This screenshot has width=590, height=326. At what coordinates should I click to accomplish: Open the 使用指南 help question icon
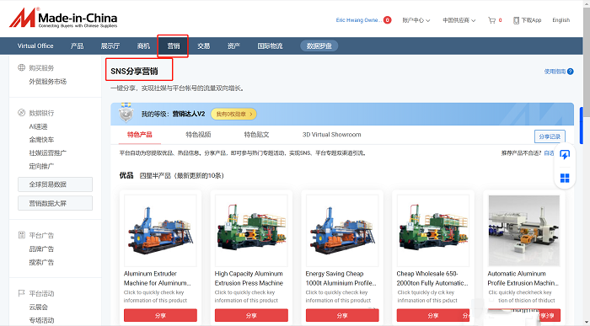coord(571,72)
